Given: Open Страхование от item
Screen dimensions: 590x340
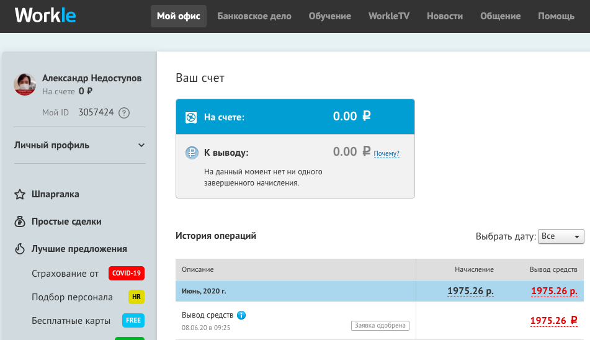Looking at the screenshot, I should pos(65,274).
